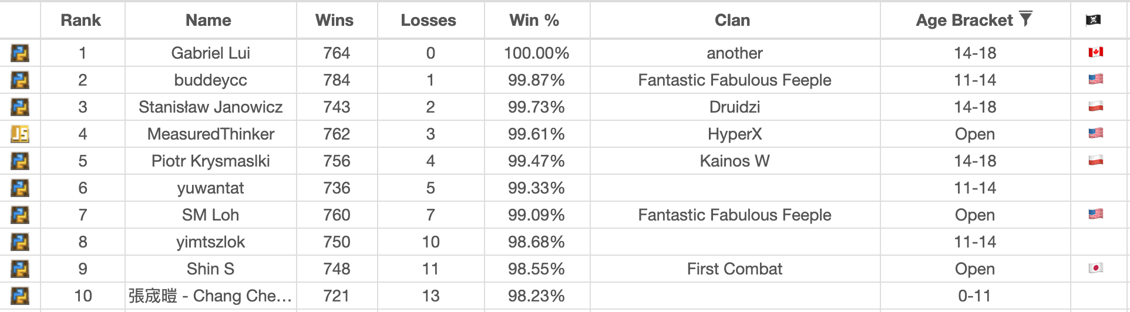Click the Python icon beside Gabriel Lui
Image resolution: width=1130 pixels, height=312 pixels.
tap(20, 53)
